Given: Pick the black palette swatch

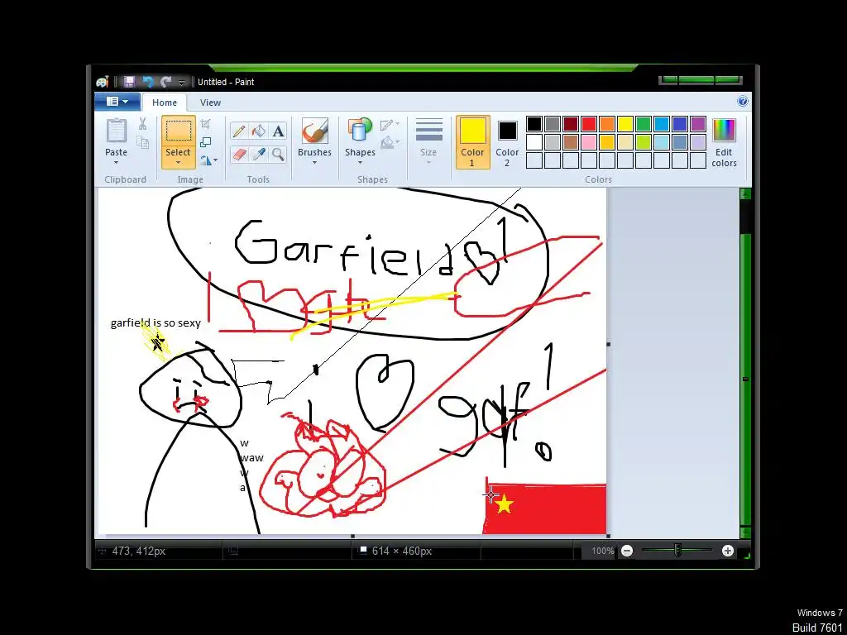Looking at the screenshot, I should tap(534, 124).
